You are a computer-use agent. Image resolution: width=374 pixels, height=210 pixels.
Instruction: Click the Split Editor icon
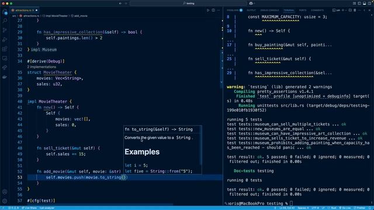pyautogui.click(x=213, y=10)
